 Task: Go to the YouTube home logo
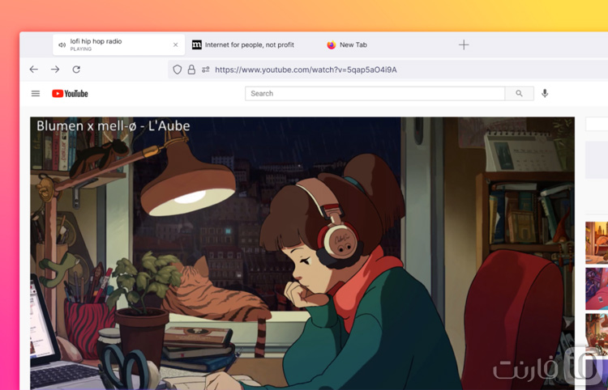tap(71, 93)
